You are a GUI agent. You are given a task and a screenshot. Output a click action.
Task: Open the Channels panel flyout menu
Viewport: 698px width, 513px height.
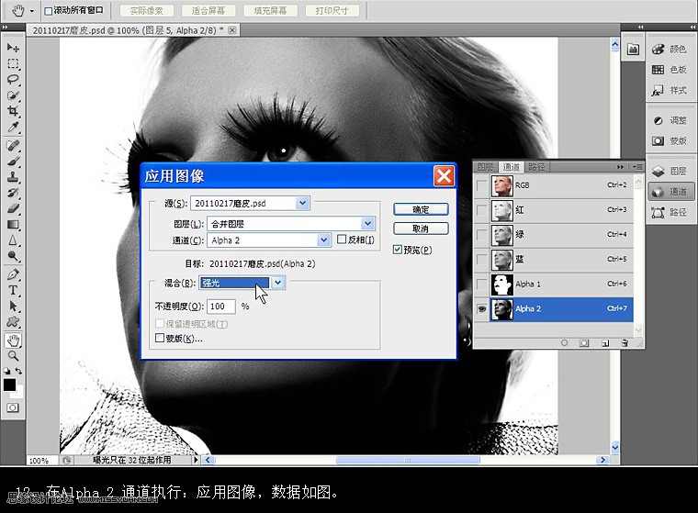637,167
